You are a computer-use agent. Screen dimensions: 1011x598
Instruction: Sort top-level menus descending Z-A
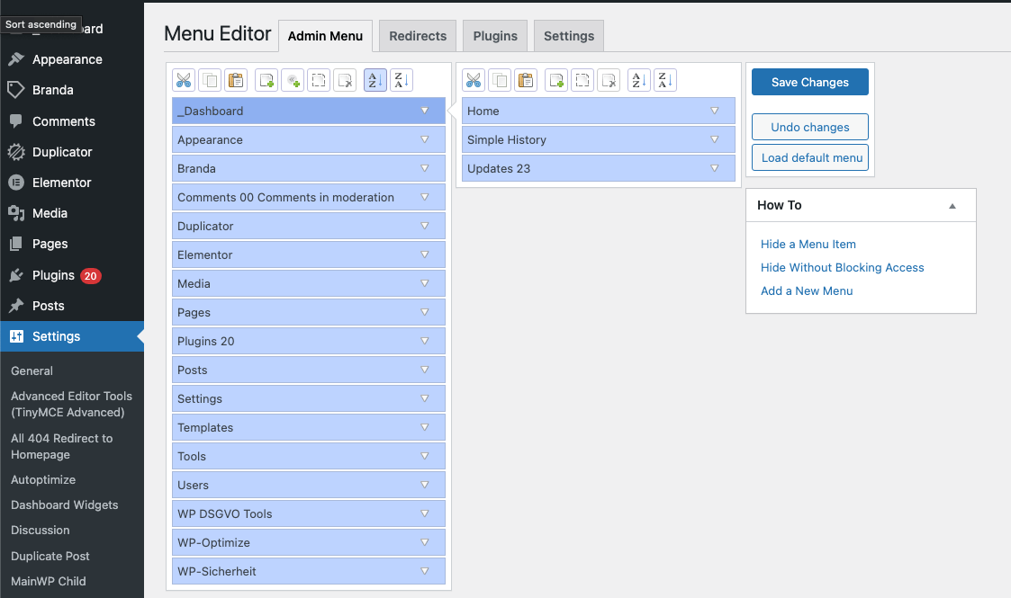click(401, 80)
